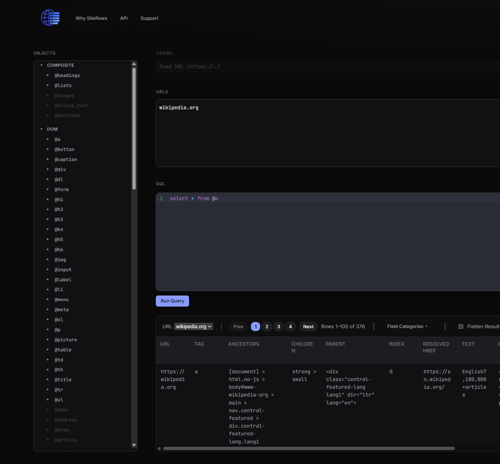The image size is (500, 464).
Task: Open the Field Categories dropdown
Action: 407,326
